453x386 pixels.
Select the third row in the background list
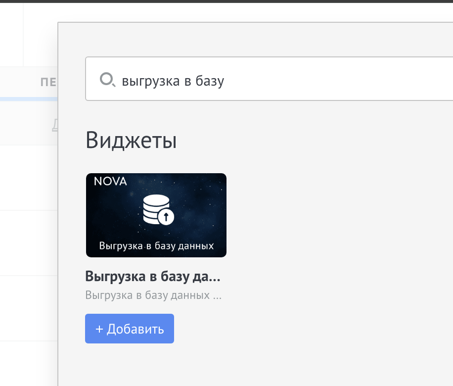[x=29, y=308]
